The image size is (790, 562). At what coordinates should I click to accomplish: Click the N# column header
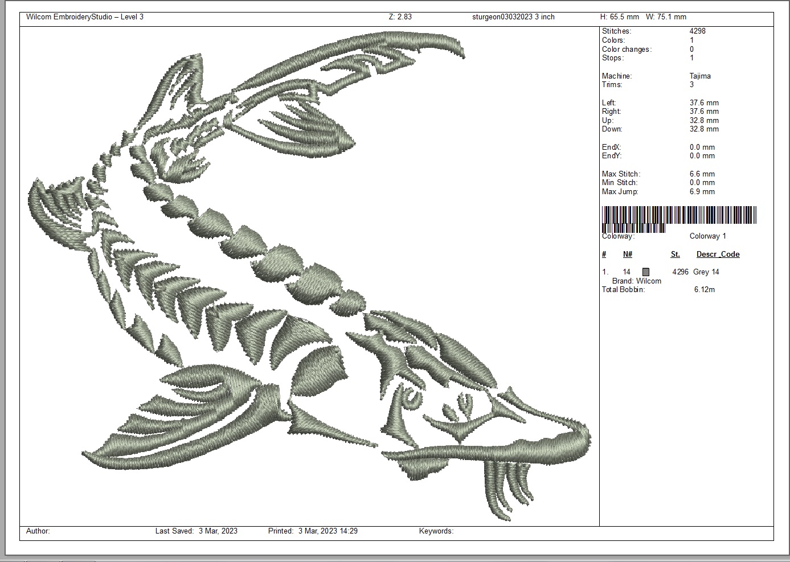pos(627,255)
